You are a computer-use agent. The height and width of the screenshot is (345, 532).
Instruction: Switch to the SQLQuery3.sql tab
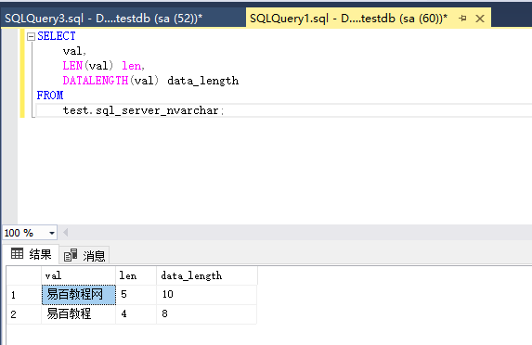coord(104,19)
